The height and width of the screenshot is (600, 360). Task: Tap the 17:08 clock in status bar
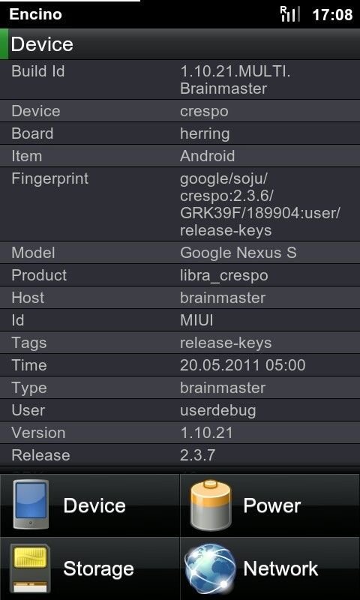[x=332, y=15]
